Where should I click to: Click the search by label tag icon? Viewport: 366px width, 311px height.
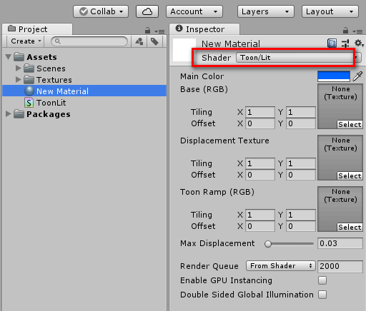tap(154, 41)
